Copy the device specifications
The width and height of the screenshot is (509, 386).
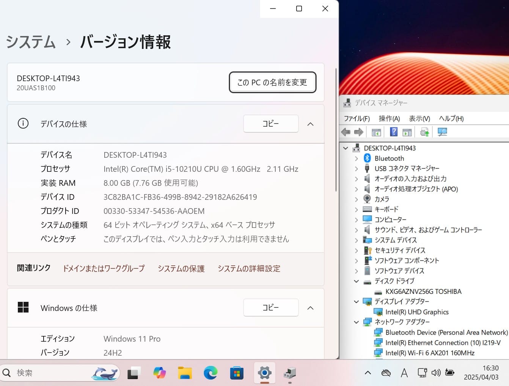coord(271,124)
